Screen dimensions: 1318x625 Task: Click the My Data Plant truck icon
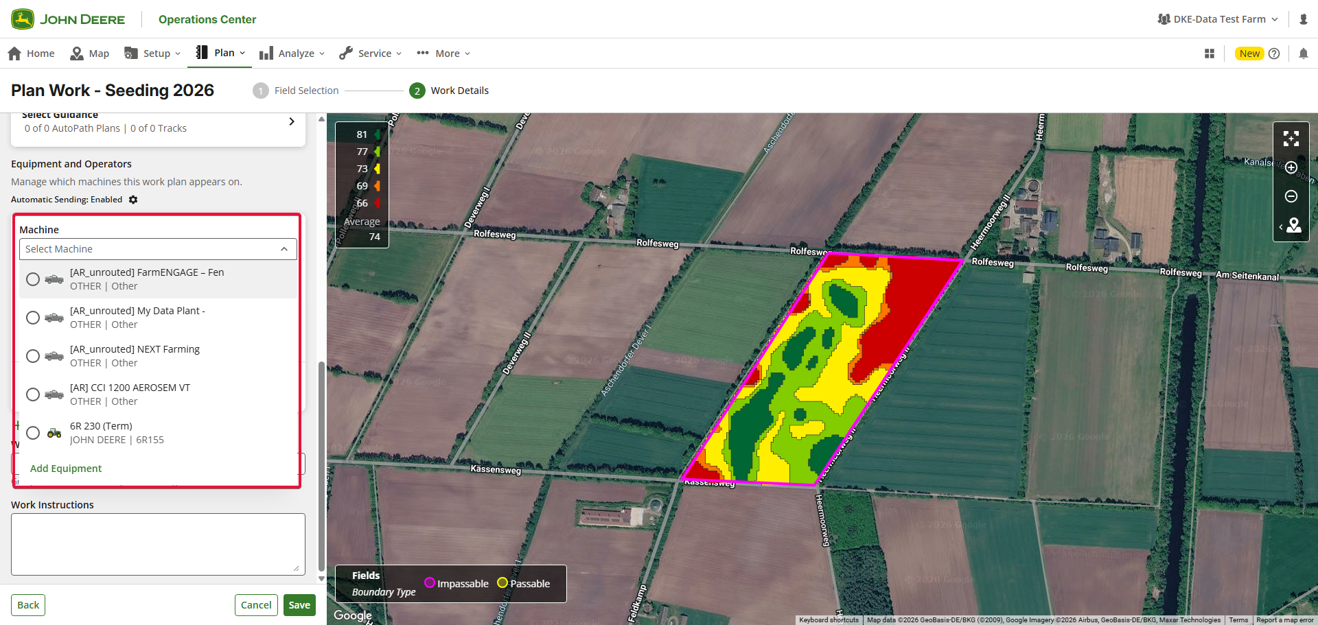pos(54,318)
